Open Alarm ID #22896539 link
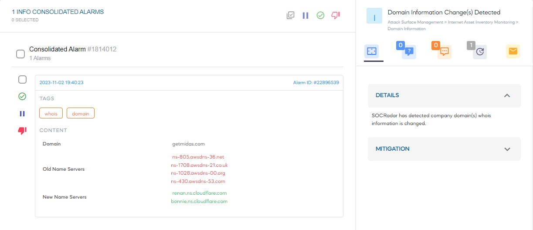The image size is (533, 230). pyautogui.click(x=316, y=82)
